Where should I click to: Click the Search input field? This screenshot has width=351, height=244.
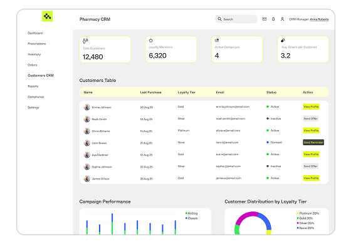tap(236, 19)
